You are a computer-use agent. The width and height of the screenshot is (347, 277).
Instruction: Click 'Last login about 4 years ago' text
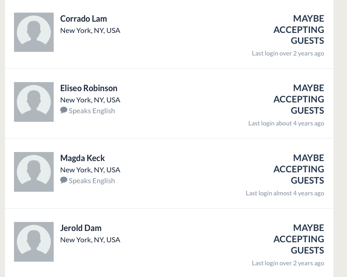(286, 123)
